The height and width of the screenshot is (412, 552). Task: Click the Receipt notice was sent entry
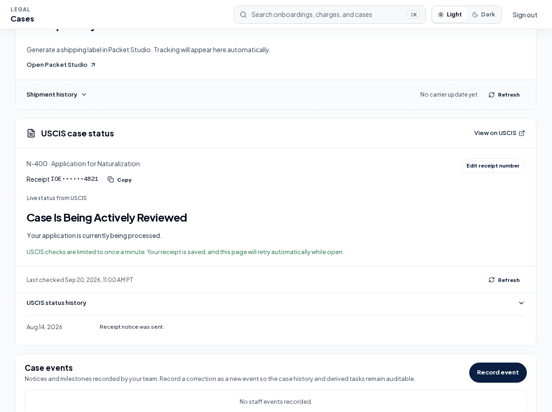point(132,327)
